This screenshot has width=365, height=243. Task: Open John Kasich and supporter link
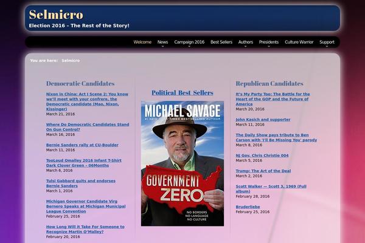tap(263, 120)
